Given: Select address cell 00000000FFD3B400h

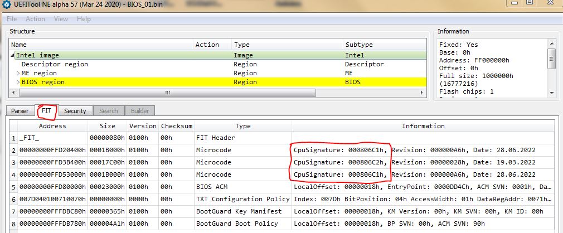Looking at the screenshot, I should tap(52, 162).
